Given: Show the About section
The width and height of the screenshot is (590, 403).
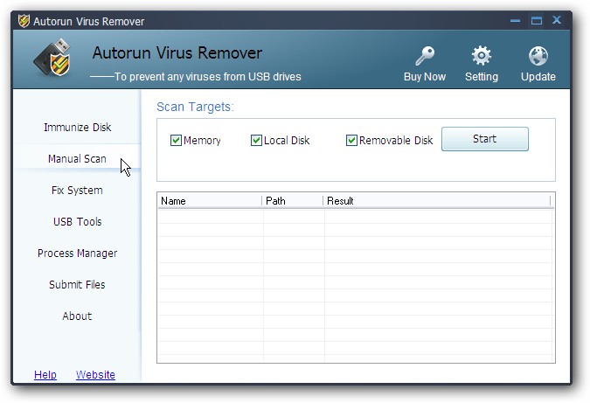Looking at the screenshot, I should pos(77,316).
